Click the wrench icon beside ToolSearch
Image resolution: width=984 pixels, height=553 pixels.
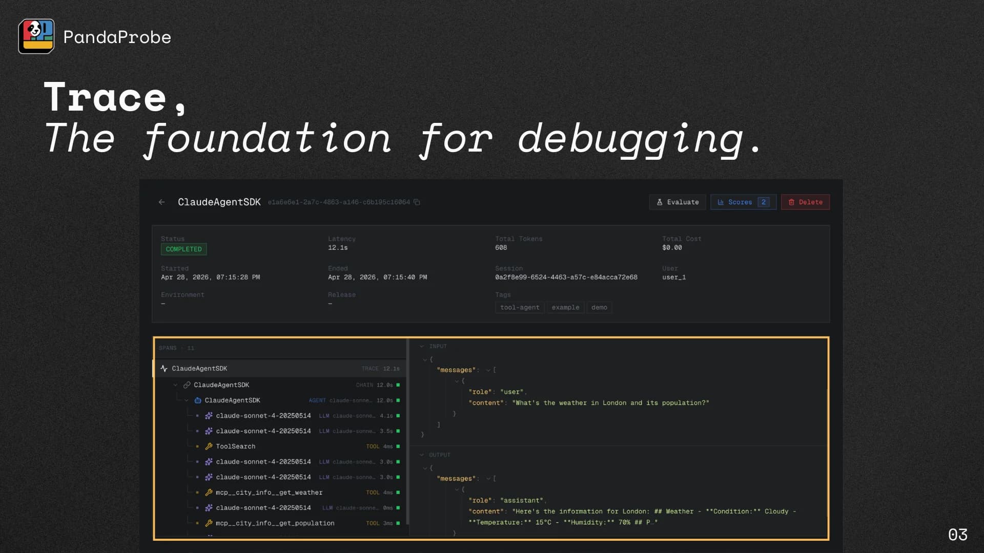click(209, 446)
